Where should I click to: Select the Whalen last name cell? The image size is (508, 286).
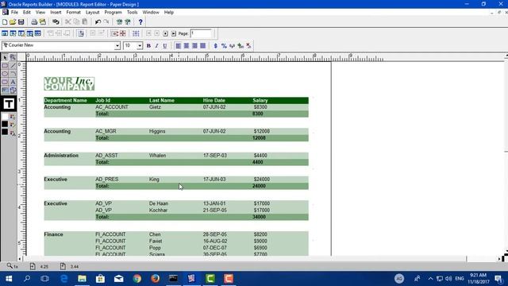157,156
